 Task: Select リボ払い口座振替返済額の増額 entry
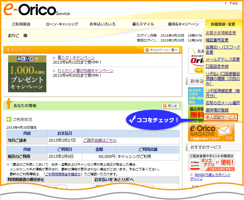click(223, 78)
